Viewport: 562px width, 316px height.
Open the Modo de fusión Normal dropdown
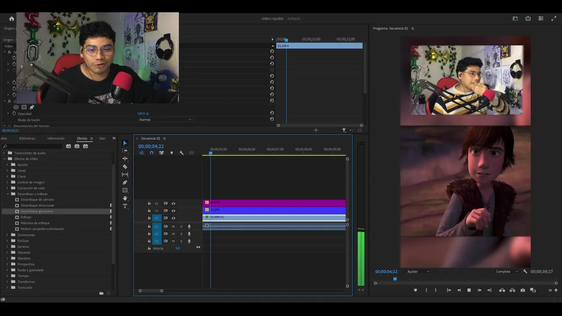pyautogui.click(x=165, y=119)
